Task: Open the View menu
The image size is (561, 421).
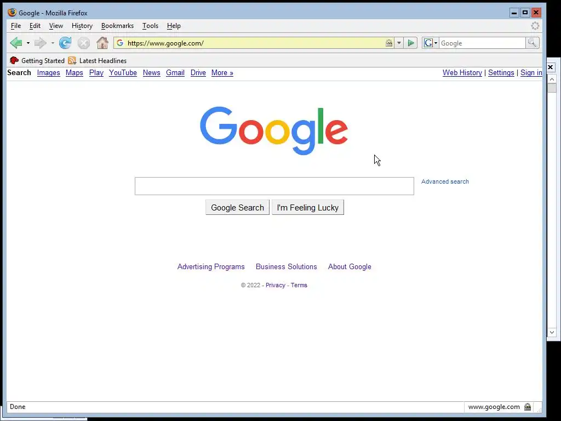Action: click(x=56, y=26)
